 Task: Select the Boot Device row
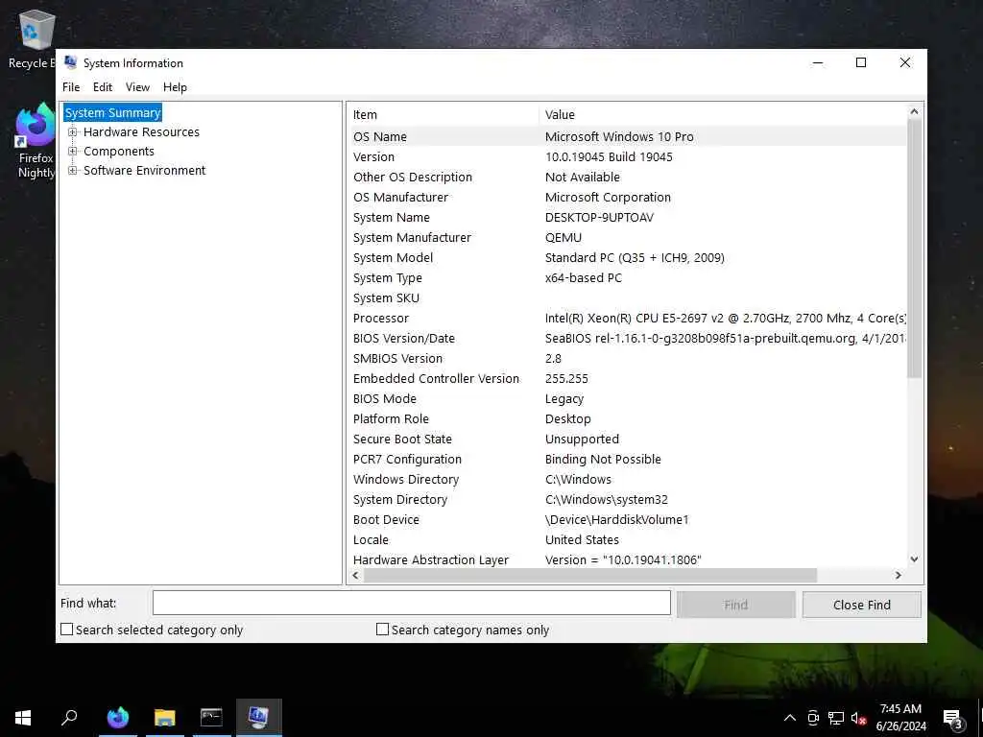[627, 519]
